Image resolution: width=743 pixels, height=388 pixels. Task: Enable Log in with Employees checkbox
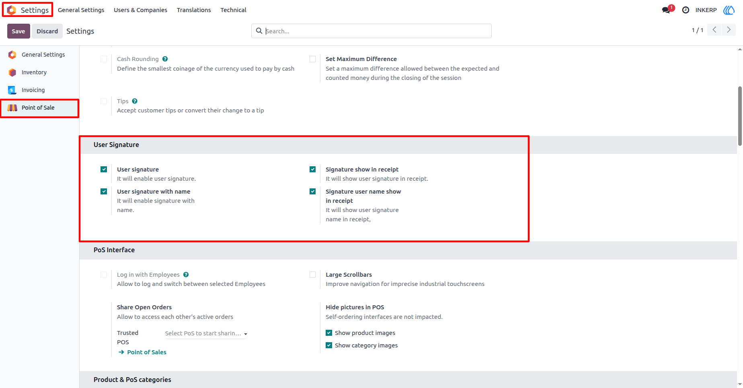tap(104, 275)
